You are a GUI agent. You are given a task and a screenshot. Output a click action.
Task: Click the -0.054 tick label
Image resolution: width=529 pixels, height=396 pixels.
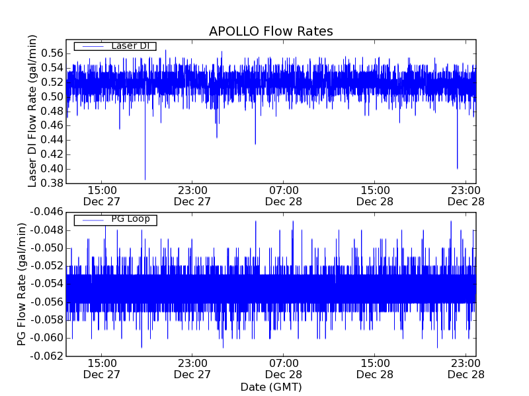46,284
